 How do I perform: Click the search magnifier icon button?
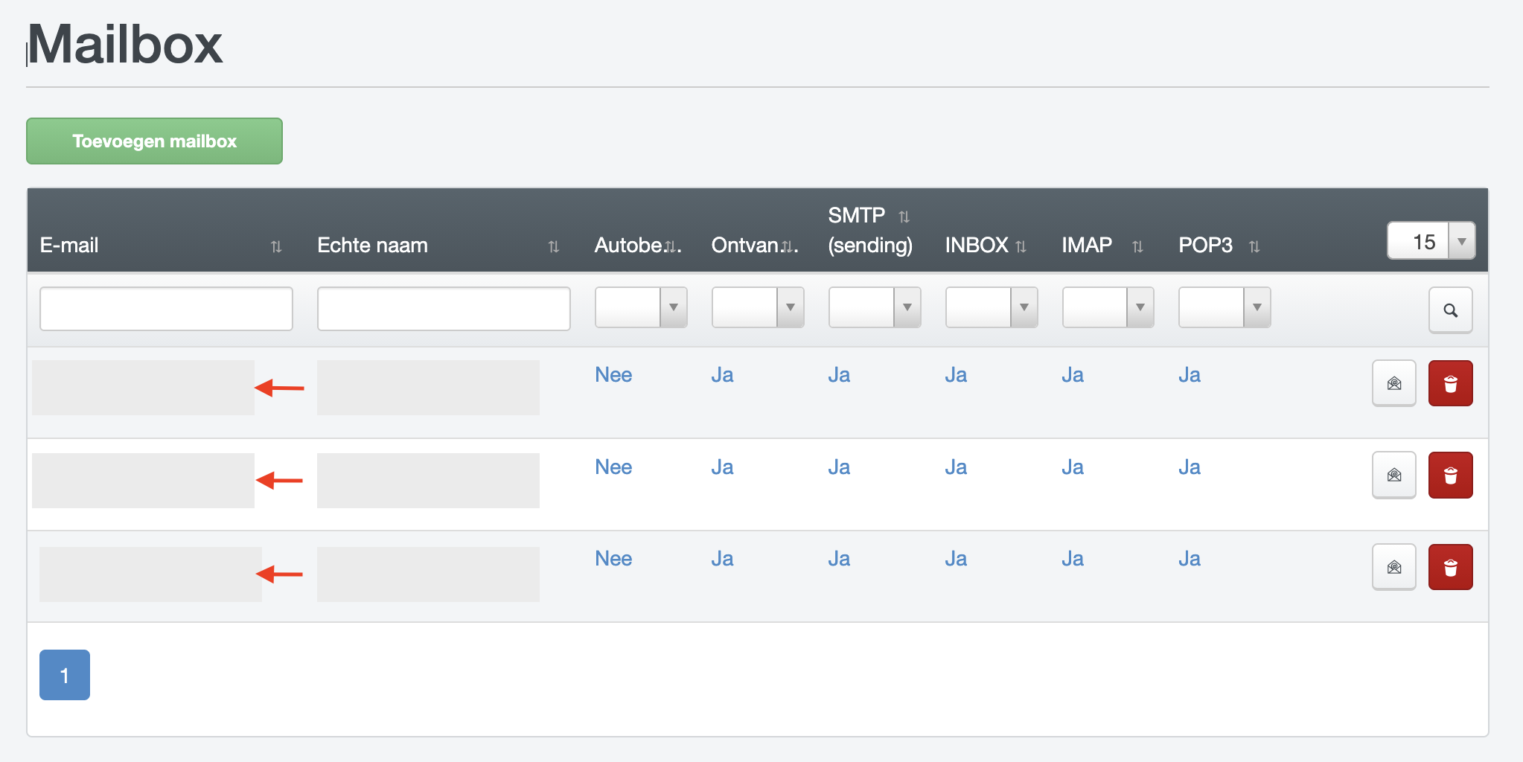pos(1450,310)
